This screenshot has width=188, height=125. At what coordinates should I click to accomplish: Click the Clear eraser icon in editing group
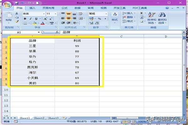142,22
